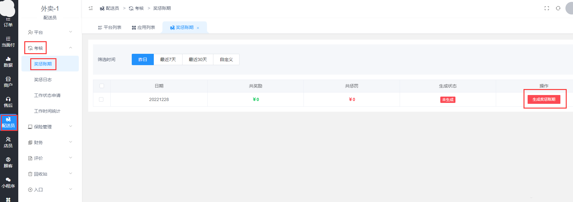Open 奖惩账期 in the side menu
Screen dimensions: 573x202
(50, 64)
